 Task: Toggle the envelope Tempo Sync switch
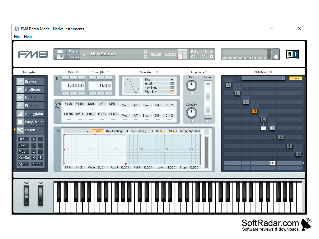pyautogui.click(x=198, y=131)
